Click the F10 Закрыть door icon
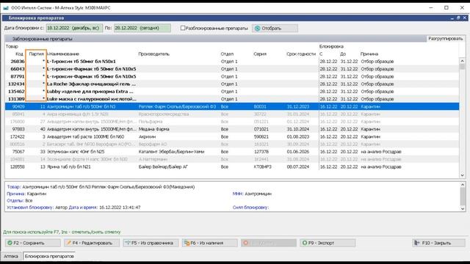The image size is (470, 264). [x=416, y=243]
